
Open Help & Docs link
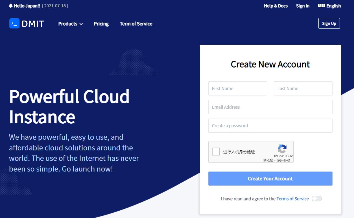pyautogui.click(x=276, y=6)
